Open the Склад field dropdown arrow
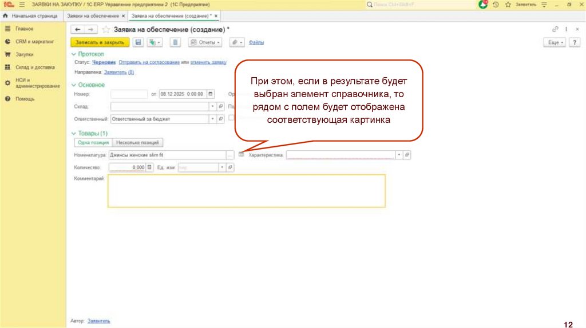Screen dimensions: 586x328 213,106
